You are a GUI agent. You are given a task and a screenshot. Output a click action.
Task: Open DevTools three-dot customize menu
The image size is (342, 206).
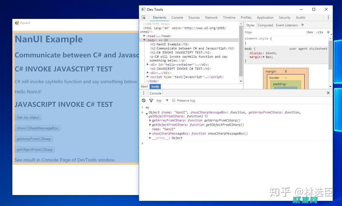(x=328, y=18)
